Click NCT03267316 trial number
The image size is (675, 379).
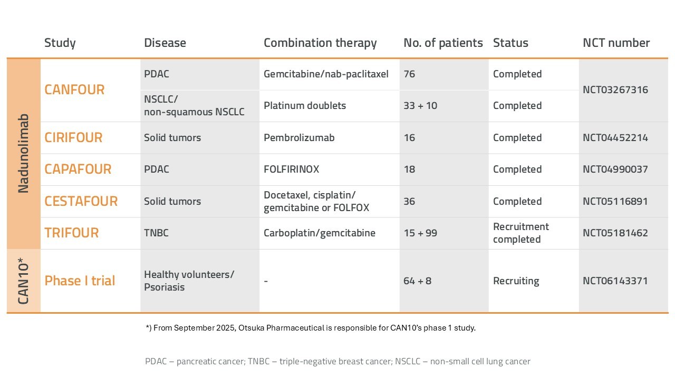pos(615,89)
